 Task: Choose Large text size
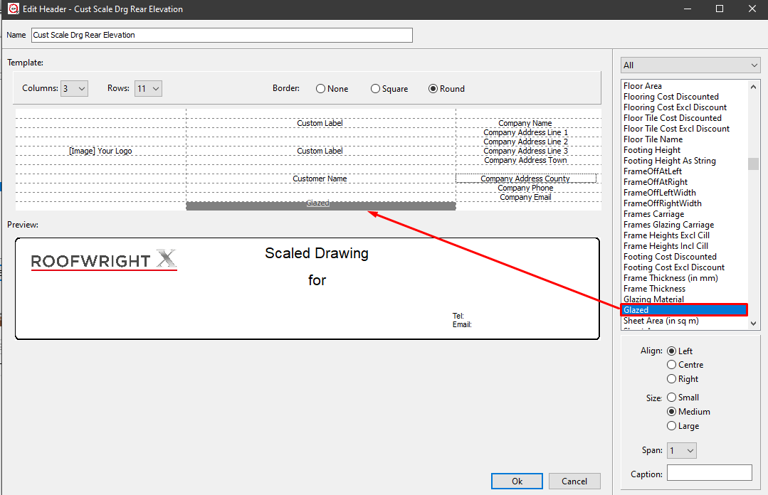(x=683, y=426)
